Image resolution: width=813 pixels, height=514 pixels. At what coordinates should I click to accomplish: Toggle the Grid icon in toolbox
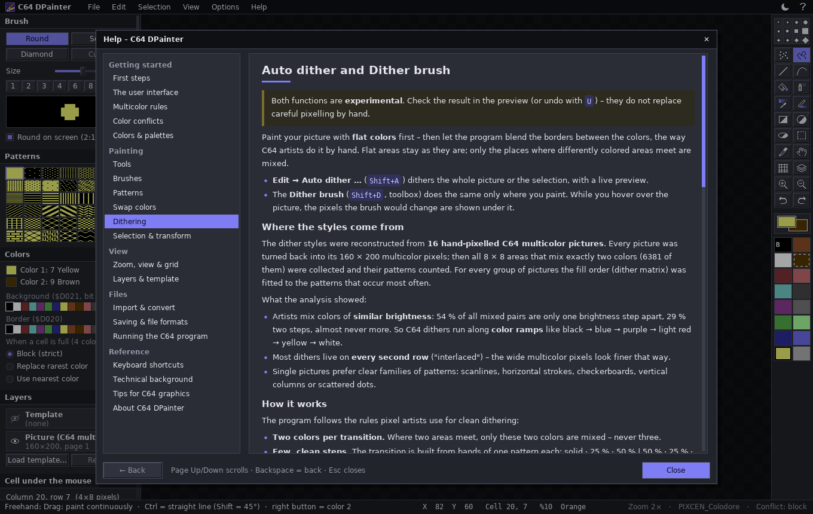pyautogui.click(x=783, y=168)
